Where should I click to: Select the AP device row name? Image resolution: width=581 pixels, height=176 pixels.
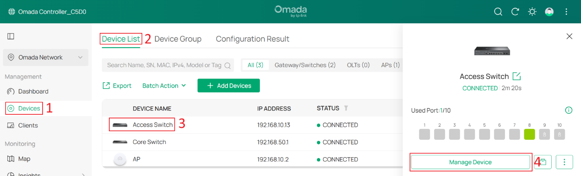click(136, 159)
